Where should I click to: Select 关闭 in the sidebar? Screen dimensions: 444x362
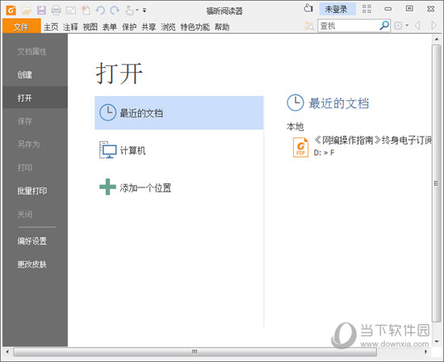35,214
